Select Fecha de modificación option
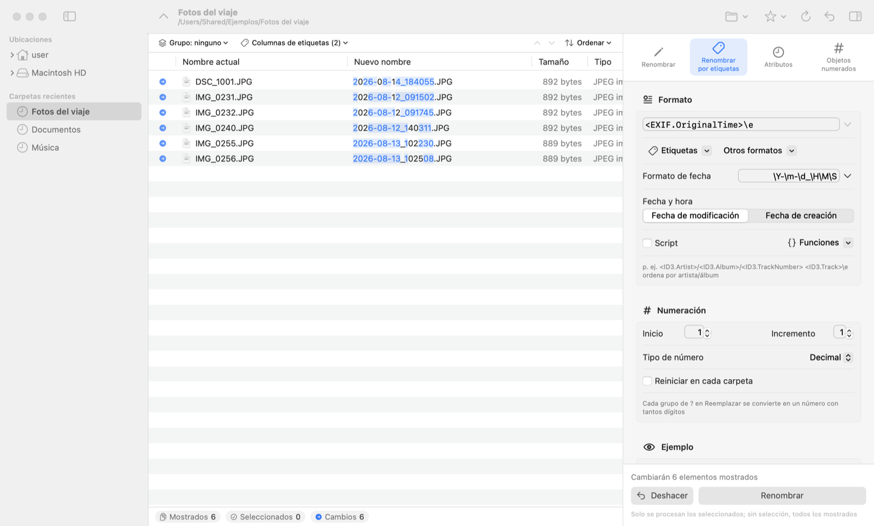Image resolution: width=874 pixels, height=526 pixels. tap(695, 216)
